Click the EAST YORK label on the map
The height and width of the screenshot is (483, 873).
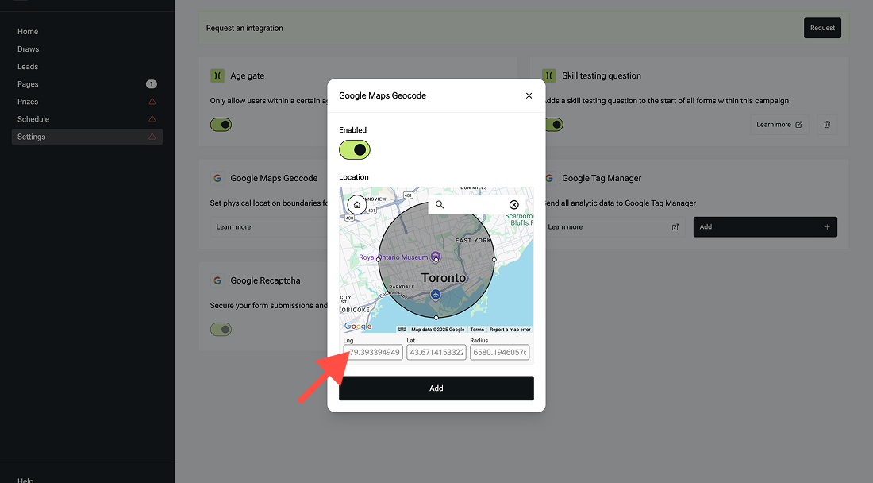click(473, 241)
